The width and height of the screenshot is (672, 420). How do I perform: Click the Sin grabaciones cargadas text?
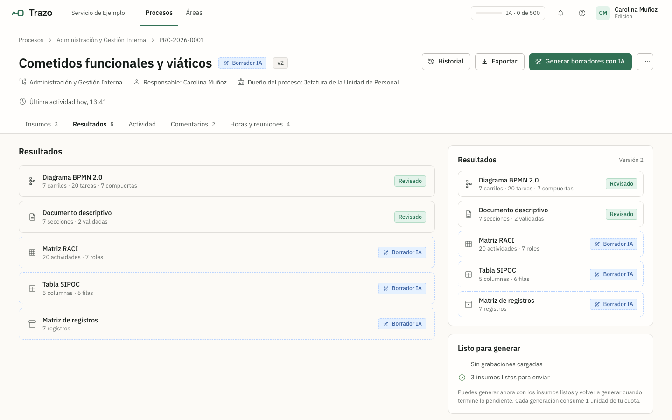tap(506, 364)
